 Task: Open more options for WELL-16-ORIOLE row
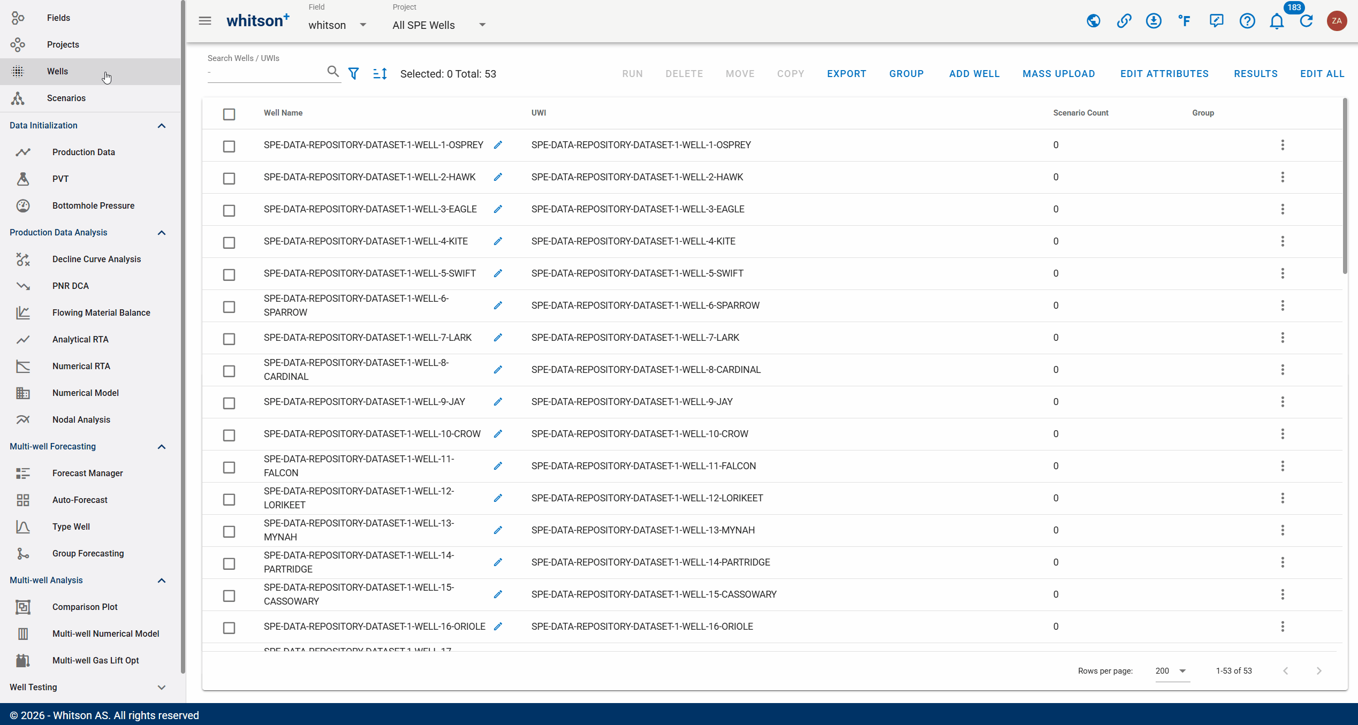click(1283, 627)
